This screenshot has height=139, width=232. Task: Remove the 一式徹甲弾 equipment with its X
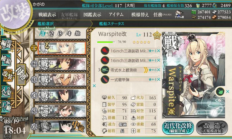click(x=159, y=79)
